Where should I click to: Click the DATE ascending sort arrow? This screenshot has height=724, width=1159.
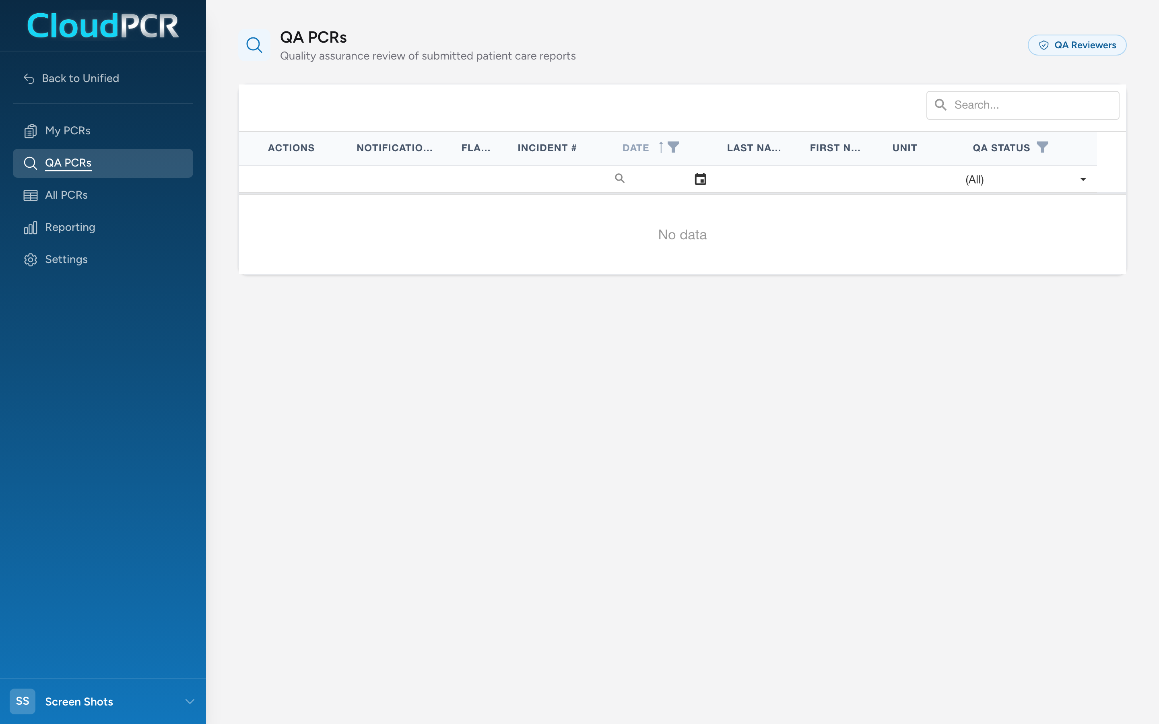[x=661, y=147]
